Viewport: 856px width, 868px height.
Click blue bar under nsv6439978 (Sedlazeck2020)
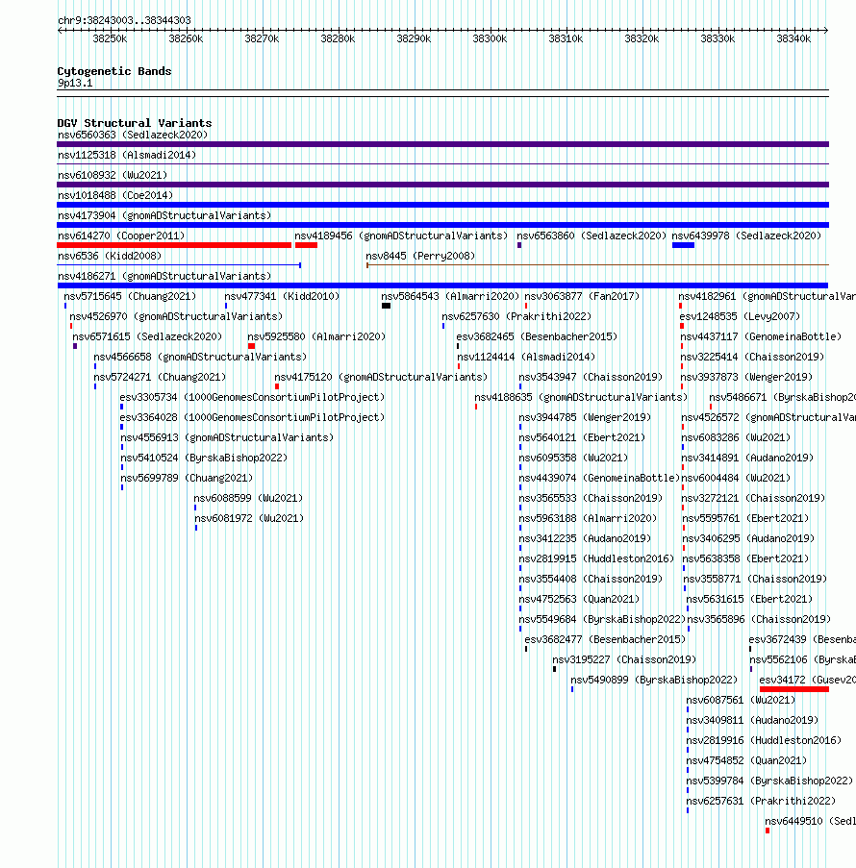pos(683,245)
